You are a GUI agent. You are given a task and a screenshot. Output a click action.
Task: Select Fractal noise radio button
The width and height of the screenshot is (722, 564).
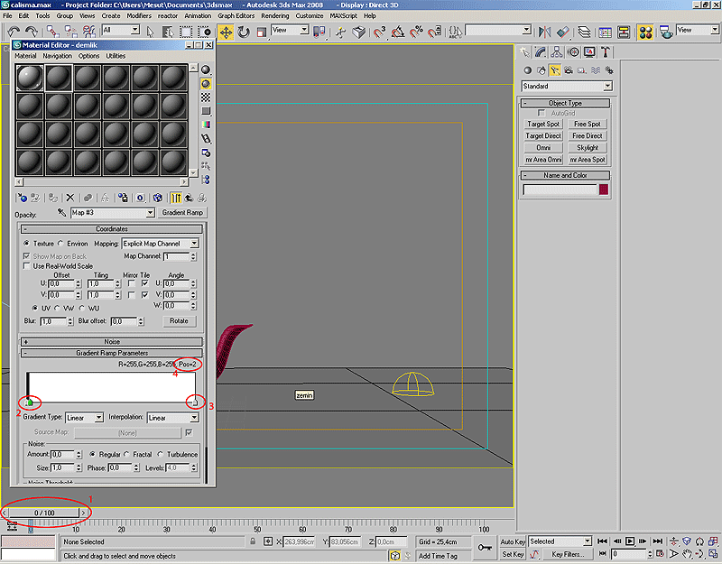coord(126,454)
